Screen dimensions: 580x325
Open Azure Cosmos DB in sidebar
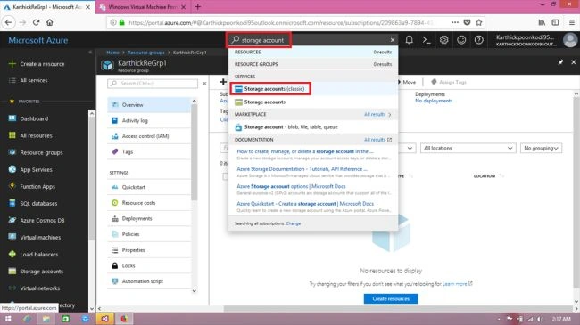[42, 221]
